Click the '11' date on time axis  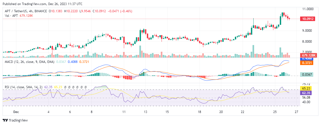pos(124,112)
